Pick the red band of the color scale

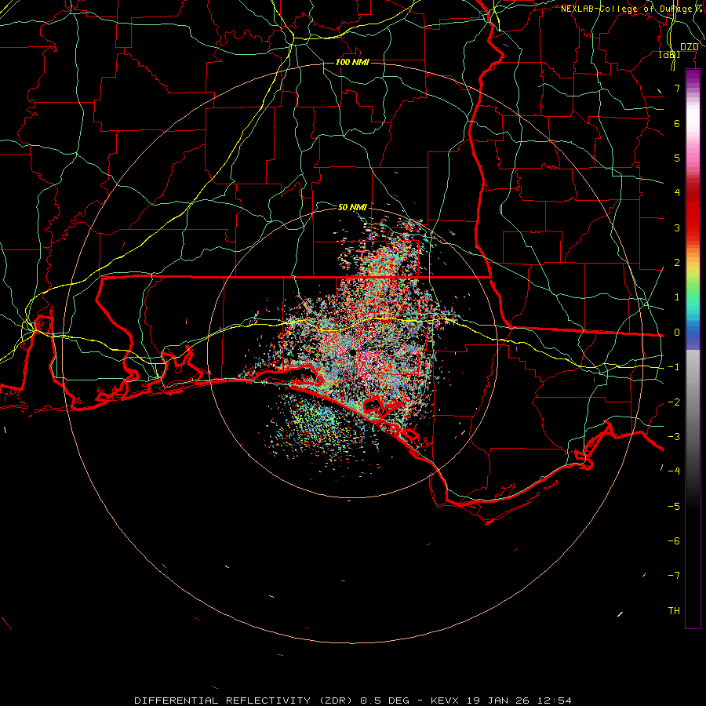[693, 212]
